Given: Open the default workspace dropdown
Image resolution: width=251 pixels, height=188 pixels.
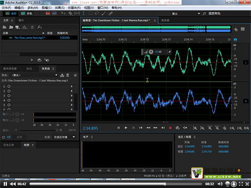Looking at the screenshot, I should [x=186, y=14].
